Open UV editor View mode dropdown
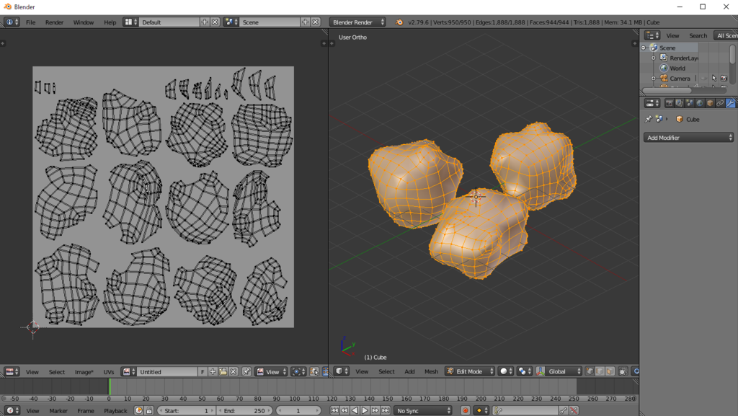This screenshot has width=738, height=416. click(271, 372)
